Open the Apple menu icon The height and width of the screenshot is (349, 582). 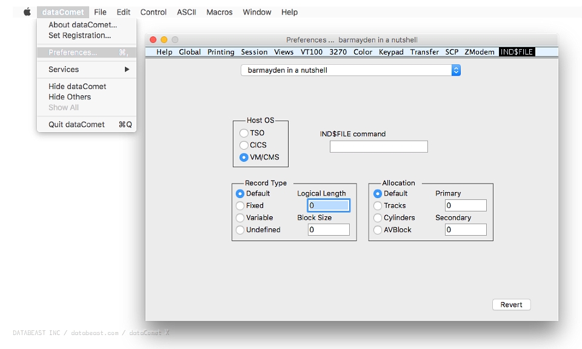(x=27, y=12)
